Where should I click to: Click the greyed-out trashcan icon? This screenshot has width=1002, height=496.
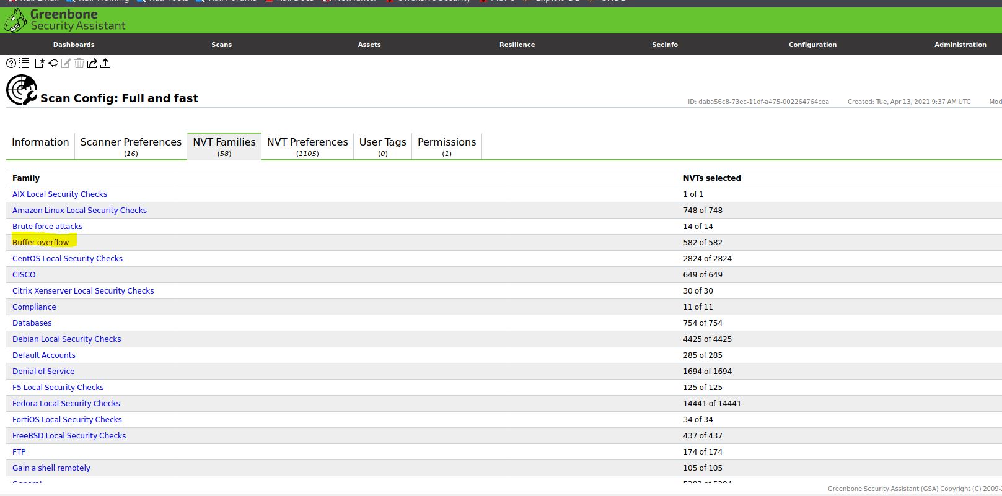[x=79, y=63]
